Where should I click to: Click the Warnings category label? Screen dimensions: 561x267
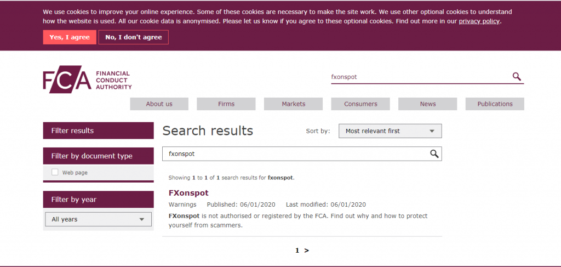point(182,204)
